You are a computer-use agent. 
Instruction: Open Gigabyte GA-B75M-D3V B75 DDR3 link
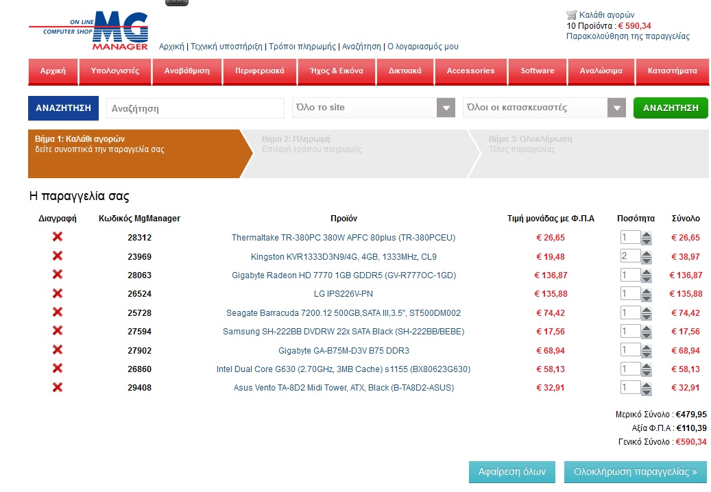point(344,350)
